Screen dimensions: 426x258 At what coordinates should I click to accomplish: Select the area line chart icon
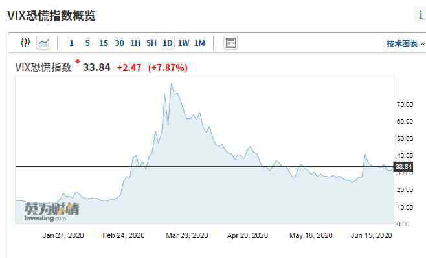[43, 43]
